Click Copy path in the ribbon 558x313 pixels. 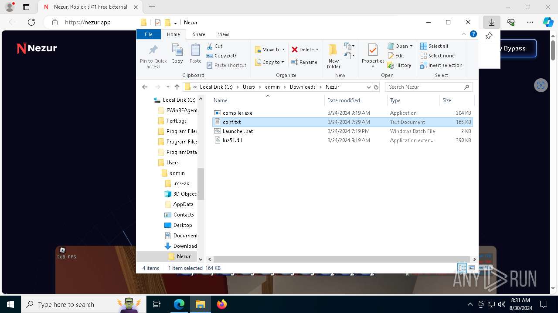222,56
